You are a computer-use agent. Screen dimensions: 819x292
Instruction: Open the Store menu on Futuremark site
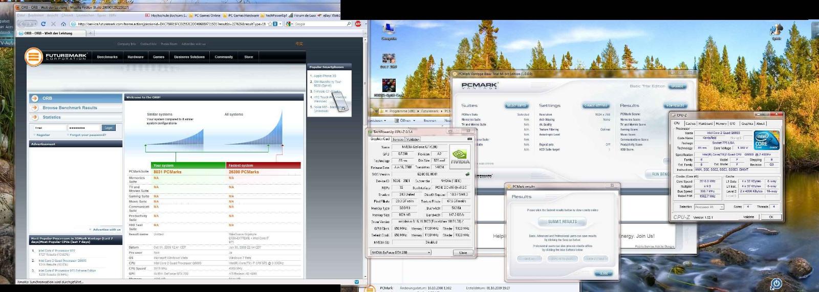[x=248, y=57]
